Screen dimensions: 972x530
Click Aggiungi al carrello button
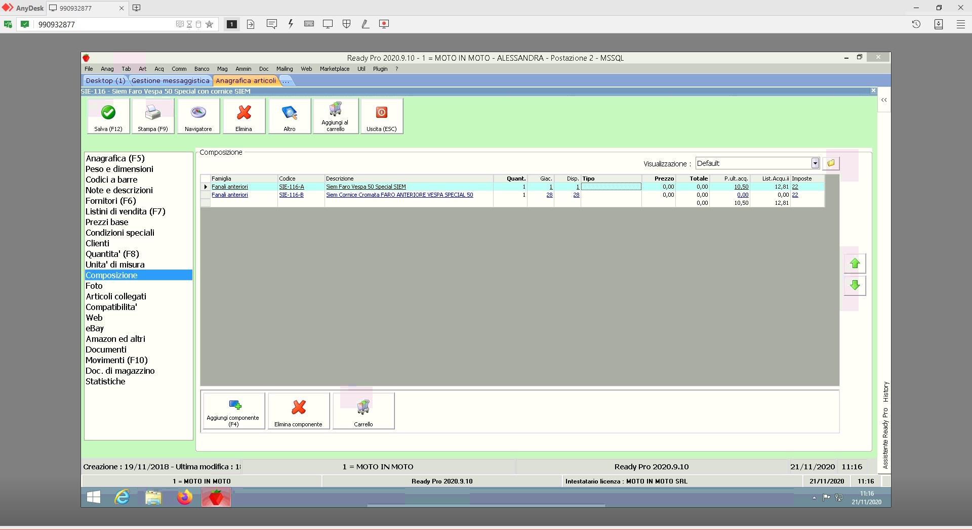point(335,116)
